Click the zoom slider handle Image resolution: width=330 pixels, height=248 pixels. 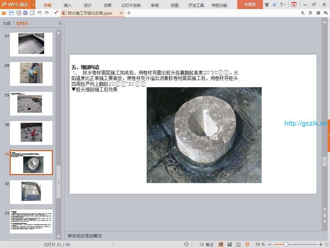coord(286,244)
